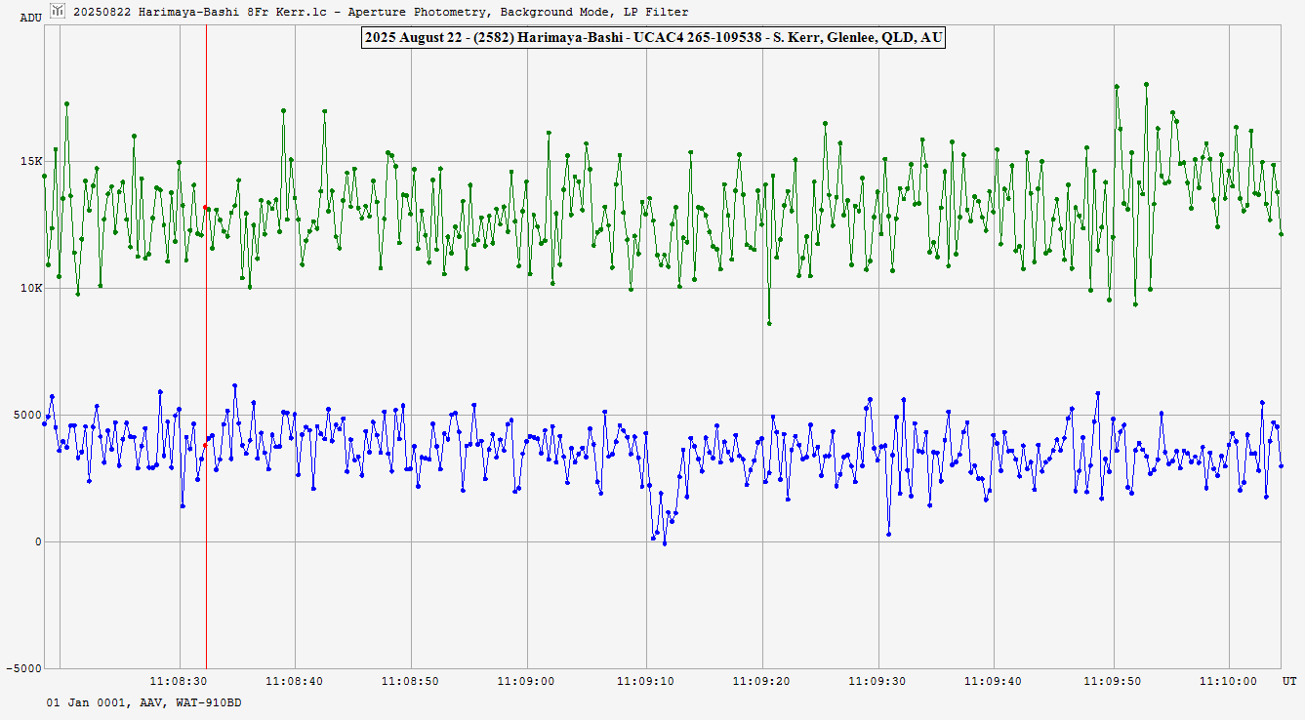Image resolution: width=1305 pixels, height=720 pixels.
Task: Click the 11:08:30 time axis label
Action: tap(179, 680)
